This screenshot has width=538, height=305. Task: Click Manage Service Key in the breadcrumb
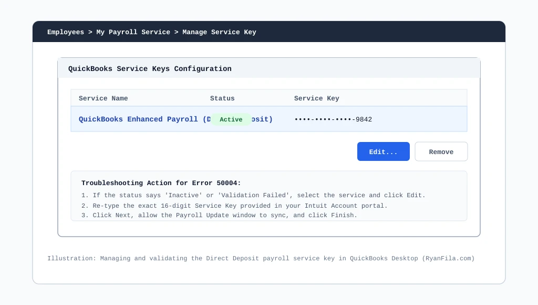[219, 32]
